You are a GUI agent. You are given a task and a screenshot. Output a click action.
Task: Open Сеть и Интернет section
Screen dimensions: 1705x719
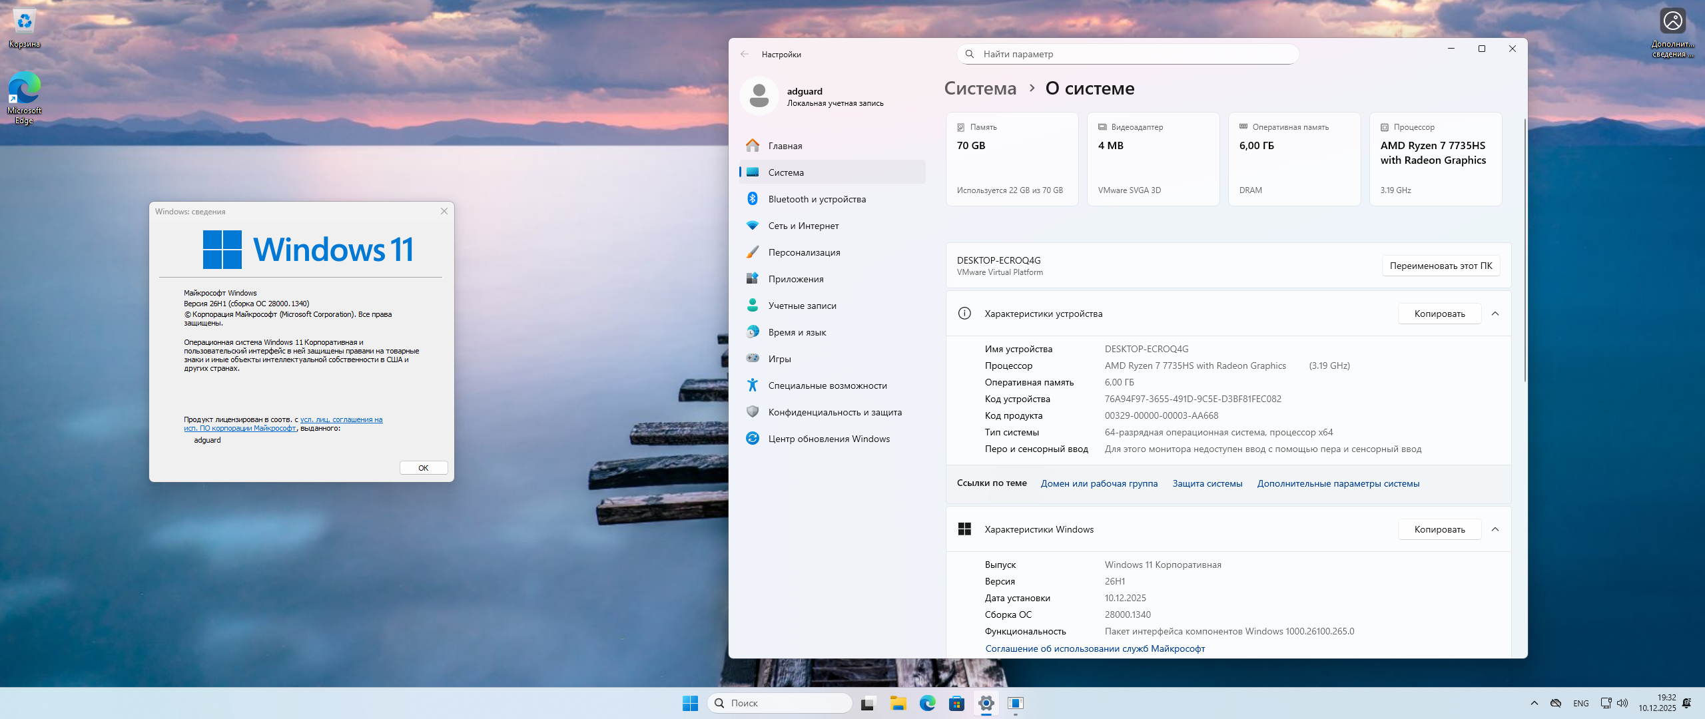tap(803, 226)
